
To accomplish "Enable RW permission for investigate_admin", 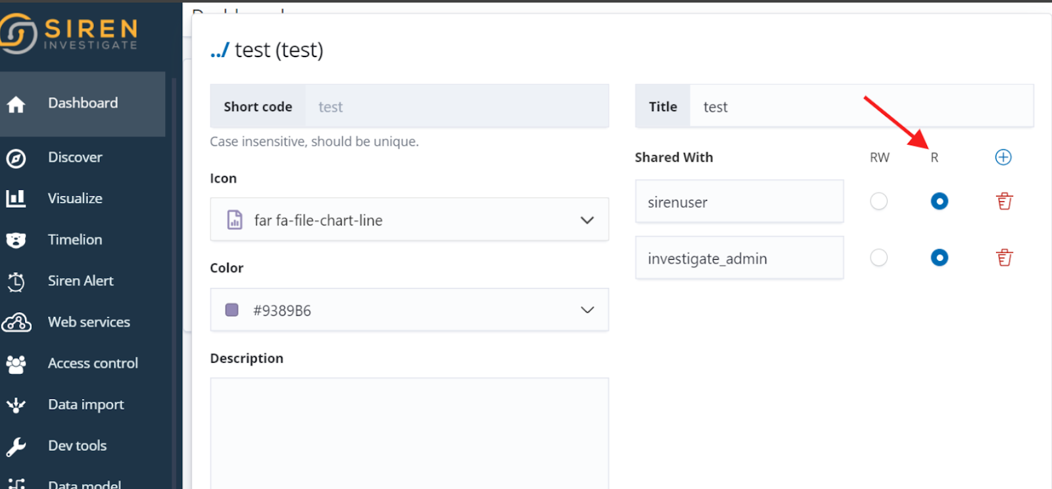I will click(x=878, y=258).
